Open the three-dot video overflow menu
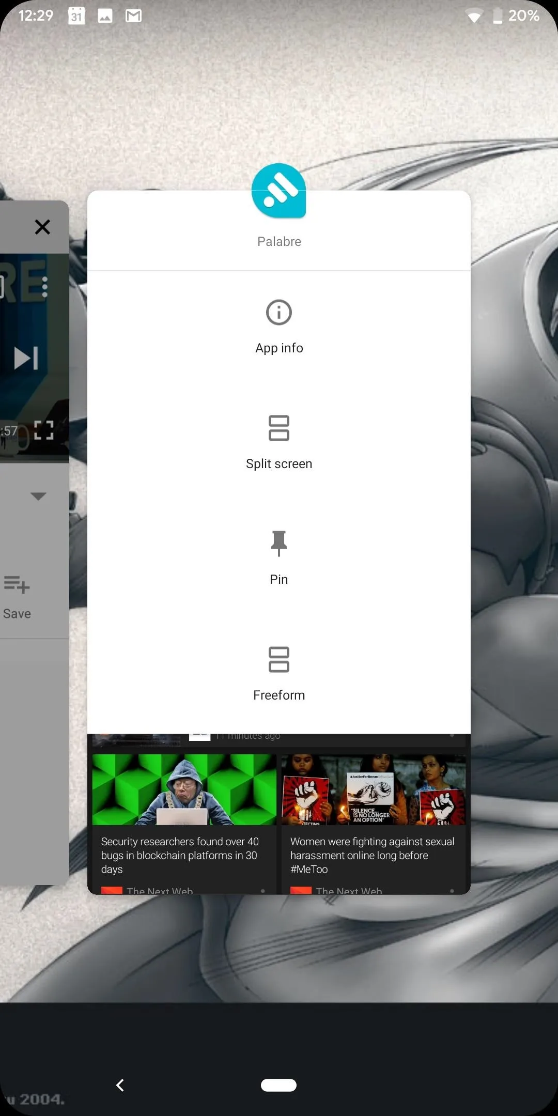The width and height of the screenshot is (558, 1116). pyautogui.click(x=45, y=287)
